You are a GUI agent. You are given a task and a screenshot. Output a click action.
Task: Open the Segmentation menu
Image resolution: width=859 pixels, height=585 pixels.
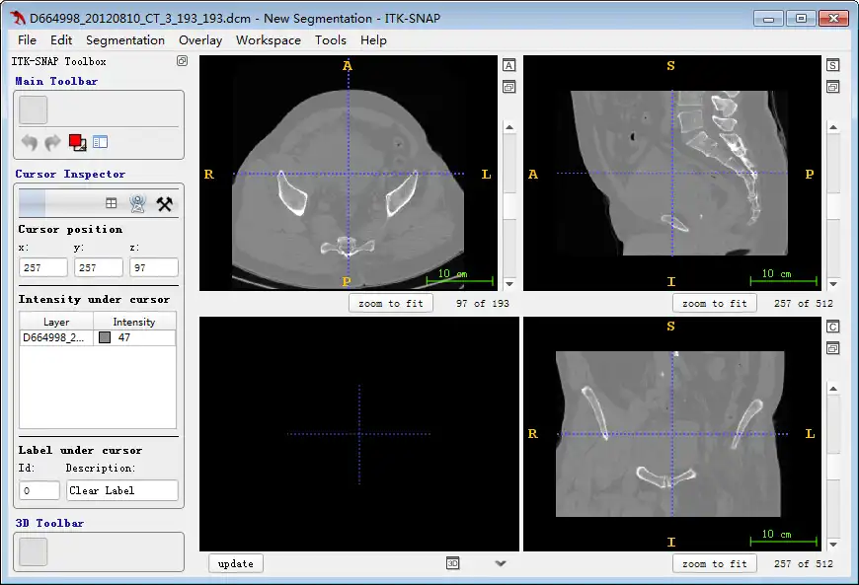[125, 40]
